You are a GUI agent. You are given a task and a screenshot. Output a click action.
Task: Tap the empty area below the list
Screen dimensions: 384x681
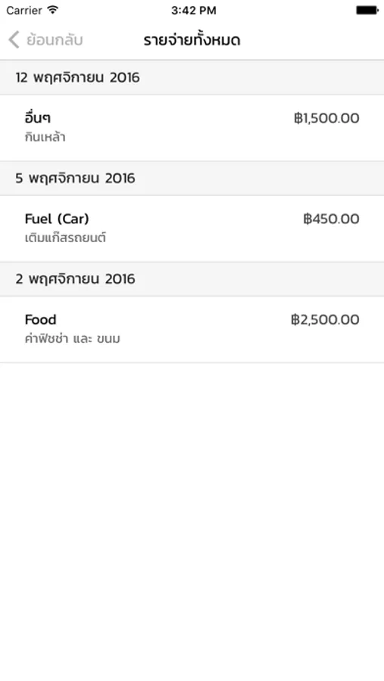(192, 521)
